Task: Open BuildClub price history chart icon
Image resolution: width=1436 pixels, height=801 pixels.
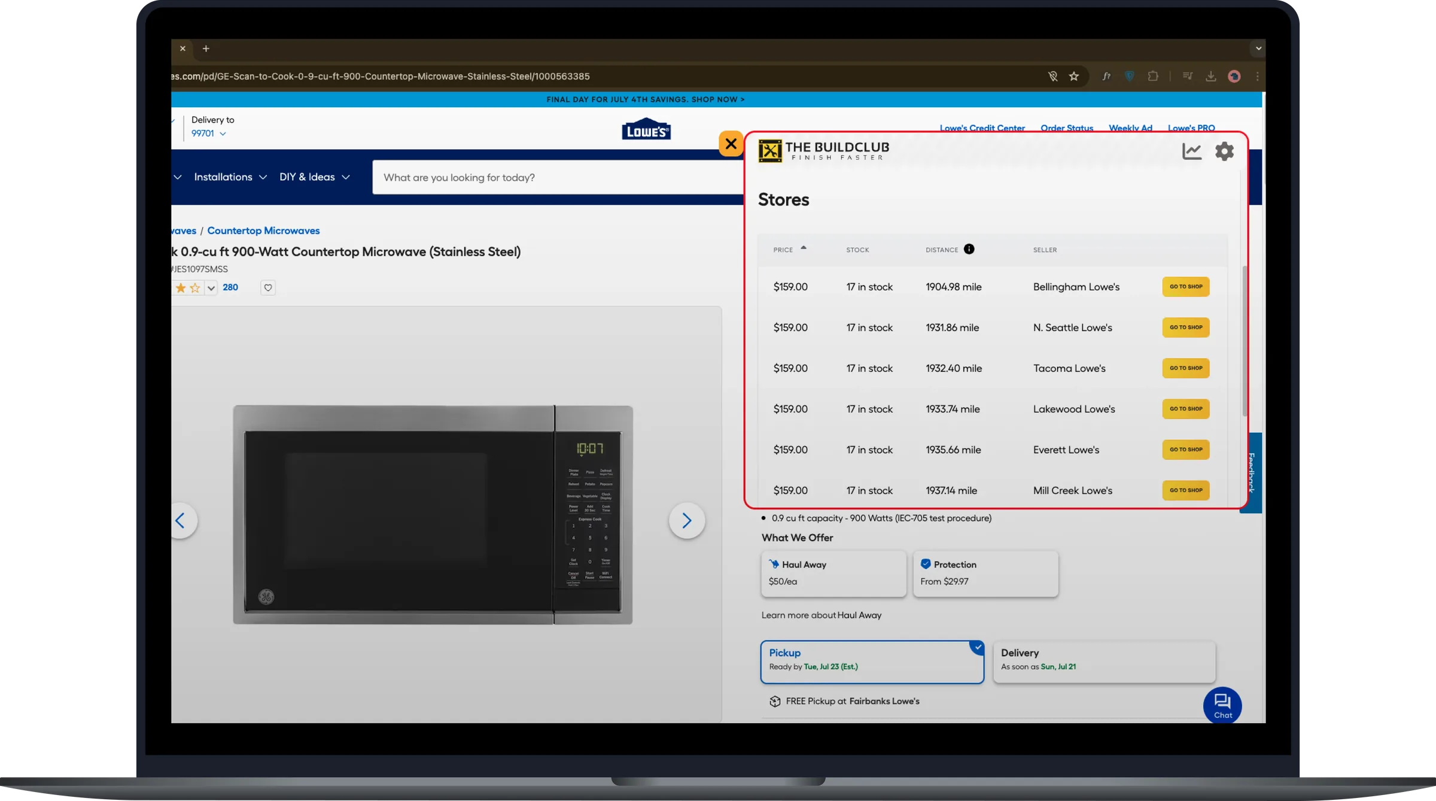Action: pos(1191,151)
